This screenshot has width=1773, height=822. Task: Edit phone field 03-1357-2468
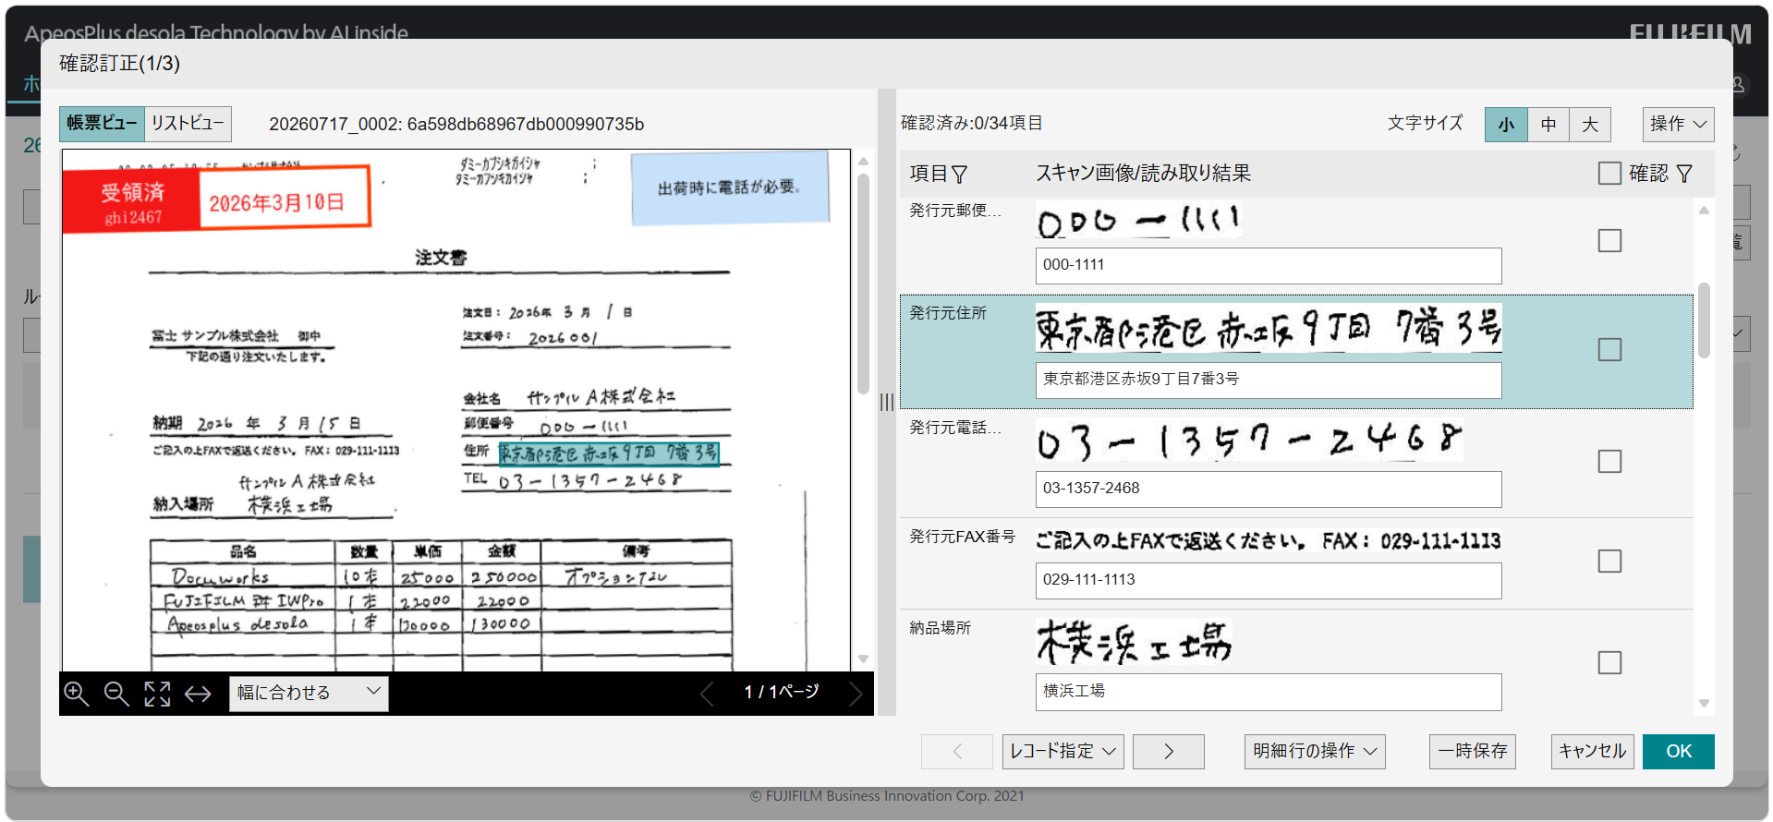coord(1269,490)
